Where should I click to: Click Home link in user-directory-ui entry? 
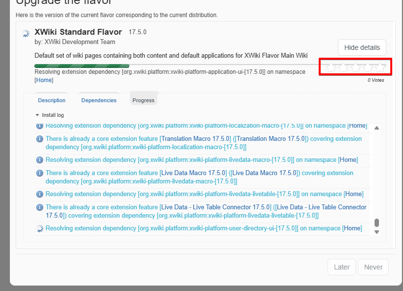352,228
